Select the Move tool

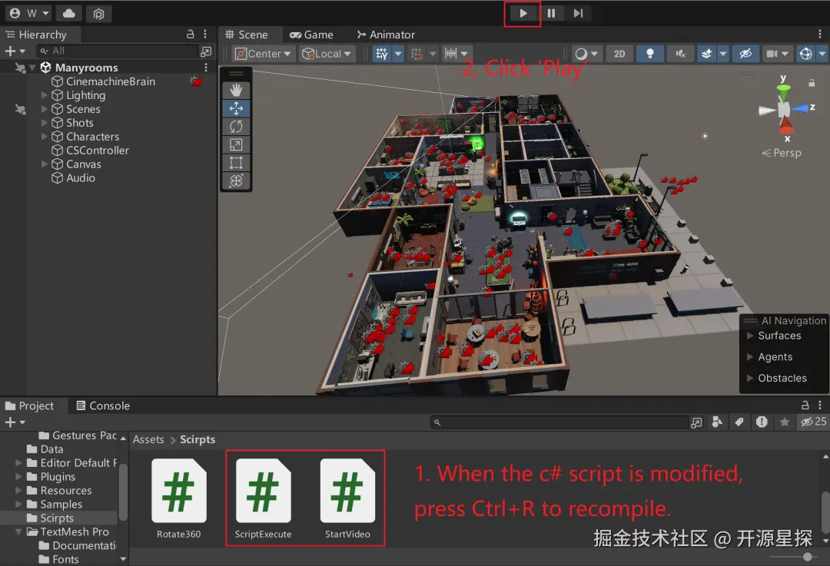coord(236,108)
